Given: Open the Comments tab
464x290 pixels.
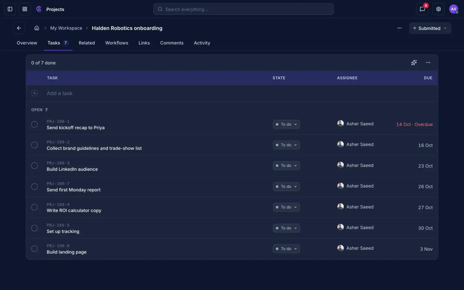Looking at the screenshot, I should [x=172, y=43].
